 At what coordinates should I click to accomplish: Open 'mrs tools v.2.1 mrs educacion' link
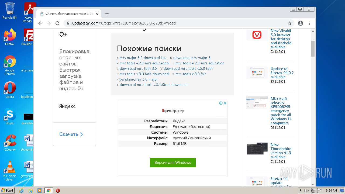pyautogui.click(x=144, y=63)
